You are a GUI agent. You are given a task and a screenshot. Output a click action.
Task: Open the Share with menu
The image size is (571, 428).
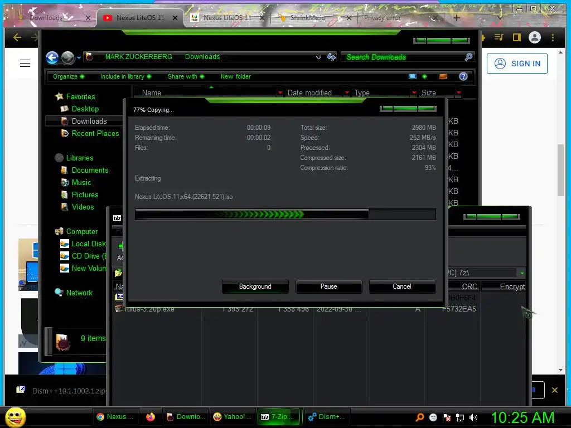pyautogui.click(x=186, y=76)
